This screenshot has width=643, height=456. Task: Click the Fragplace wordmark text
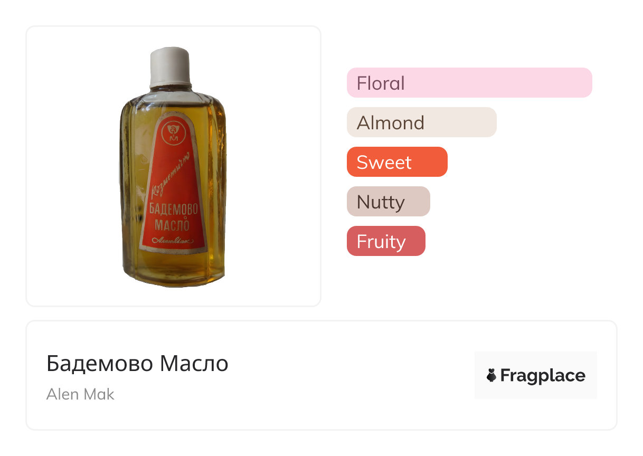click(x=542, y=376)
